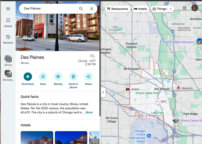The image size is (202, 144).
Task: Click the Kohl Children's Museum photo marker
Action: coord(199,42)
